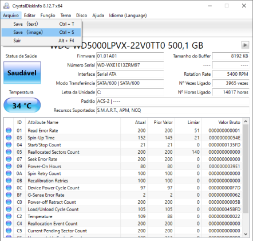This screenshot has height=241, width=253.
Task: Click the drive letter field C:
Action: point(130,92)
